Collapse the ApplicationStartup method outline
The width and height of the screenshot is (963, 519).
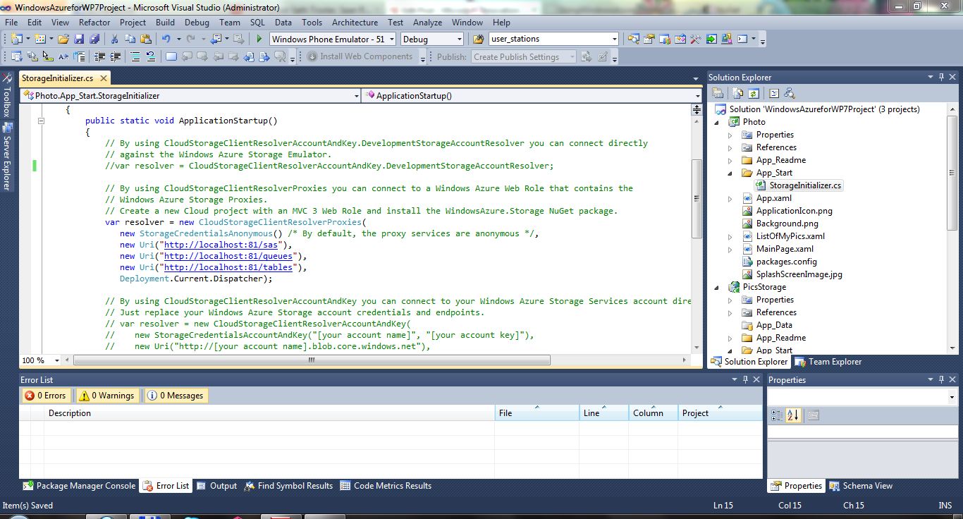click(x=41, y=121)
